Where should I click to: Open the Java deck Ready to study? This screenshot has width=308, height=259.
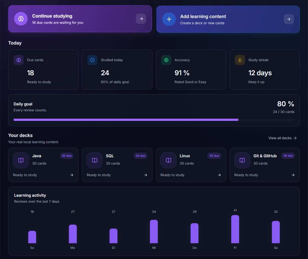pyautogui.click(x=25, y=175)
